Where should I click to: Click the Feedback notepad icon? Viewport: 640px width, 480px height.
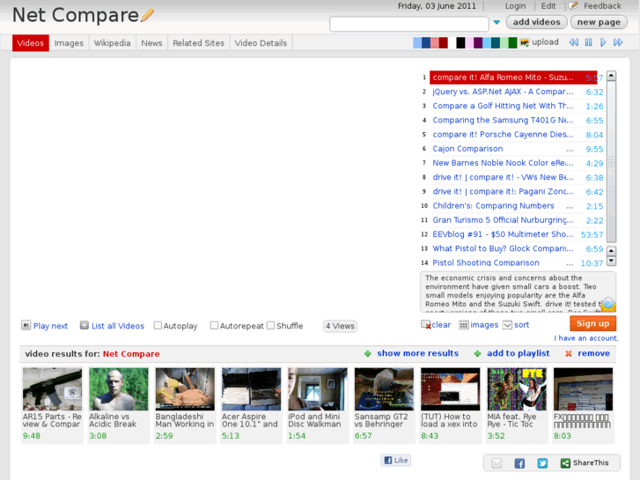tap(573, 5)
